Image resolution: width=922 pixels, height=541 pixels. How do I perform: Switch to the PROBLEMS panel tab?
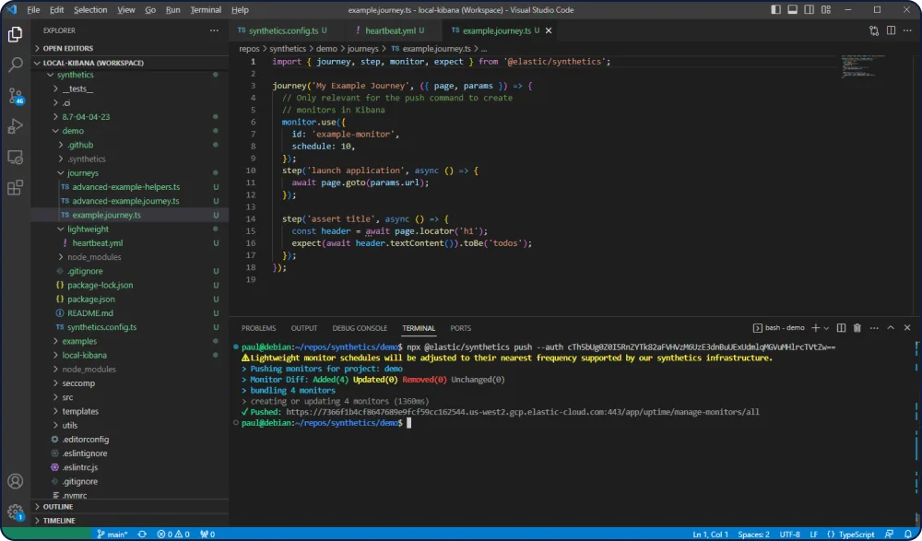click(258, 328)
